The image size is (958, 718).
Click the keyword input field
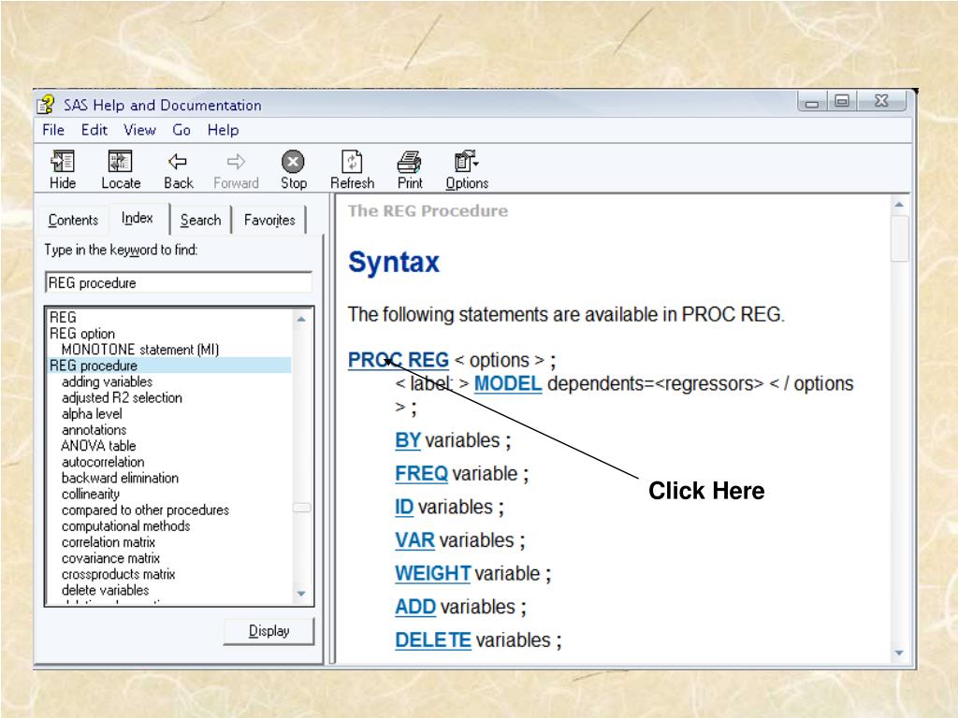pos(179,282)
